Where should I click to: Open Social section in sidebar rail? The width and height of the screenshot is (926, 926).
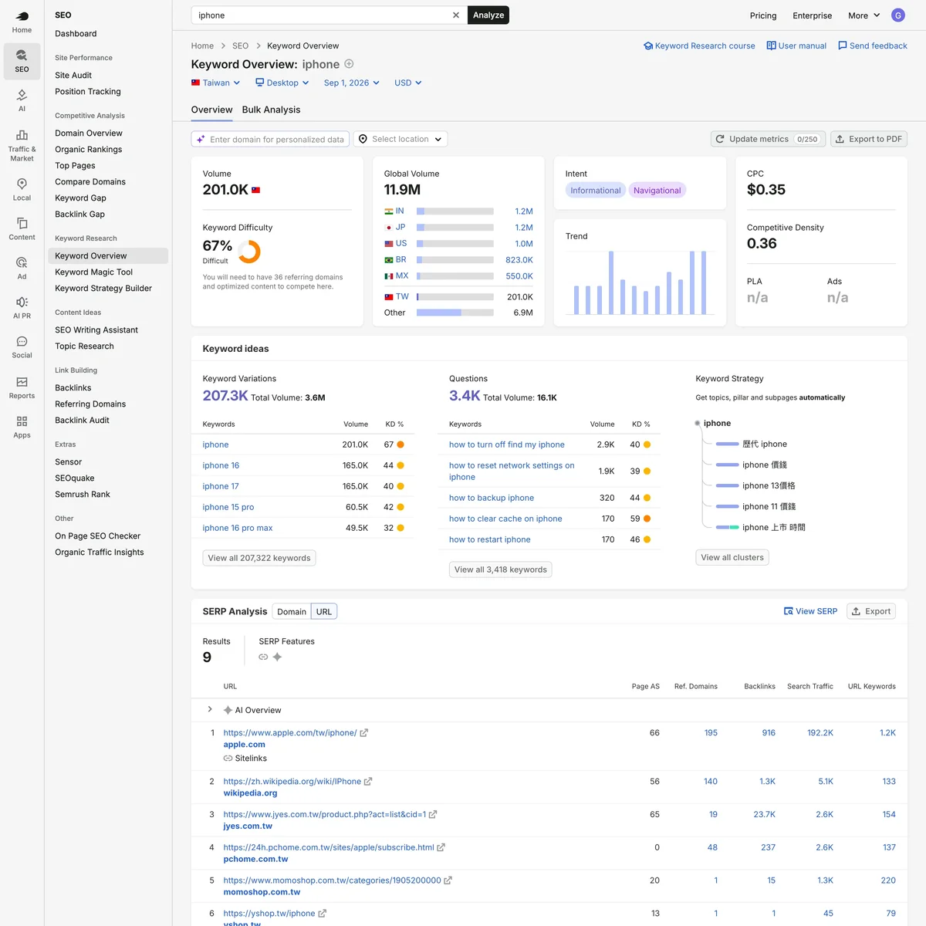tap(22, 347)
